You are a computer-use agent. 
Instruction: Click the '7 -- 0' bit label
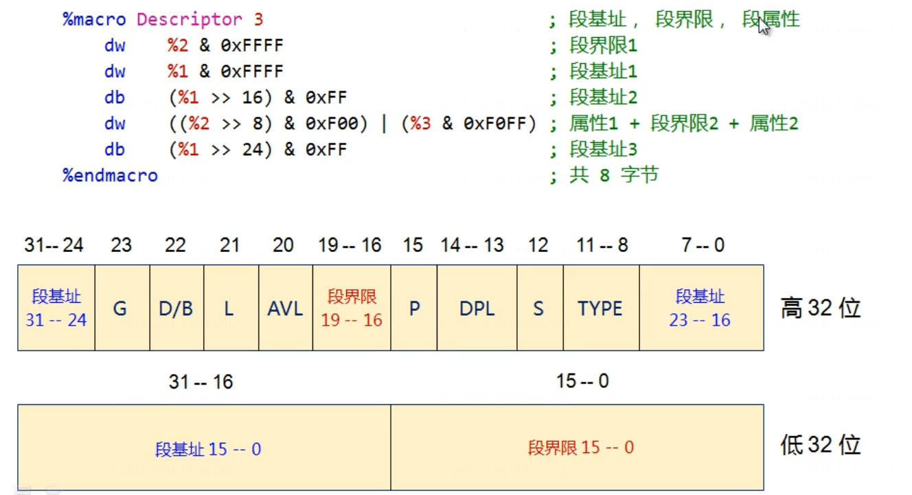(x=703, y=245)
